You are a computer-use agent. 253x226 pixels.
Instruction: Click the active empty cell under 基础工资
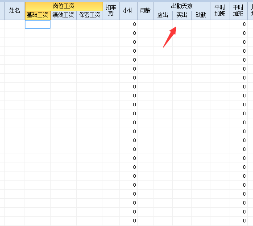tap(38, 25)
